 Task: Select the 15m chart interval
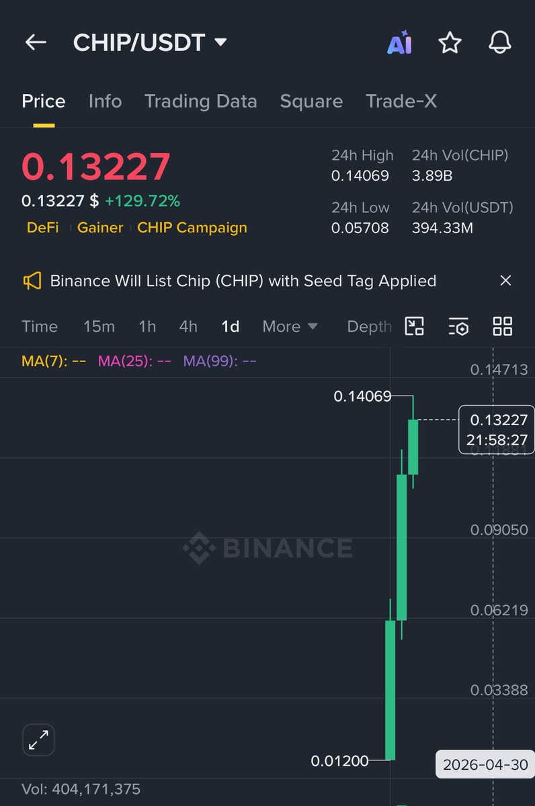pos(99,326)
